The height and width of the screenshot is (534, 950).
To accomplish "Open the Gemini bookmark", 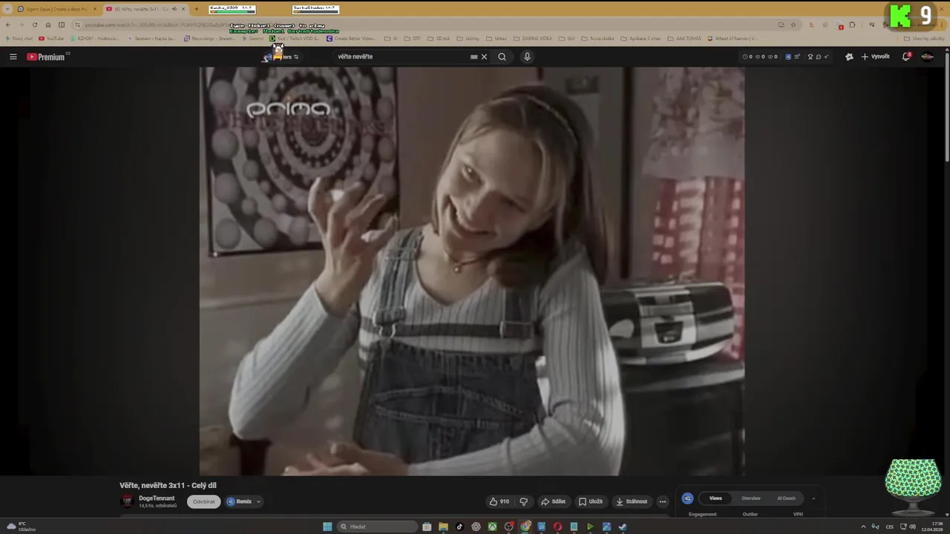I will click(x=252, y=39).
